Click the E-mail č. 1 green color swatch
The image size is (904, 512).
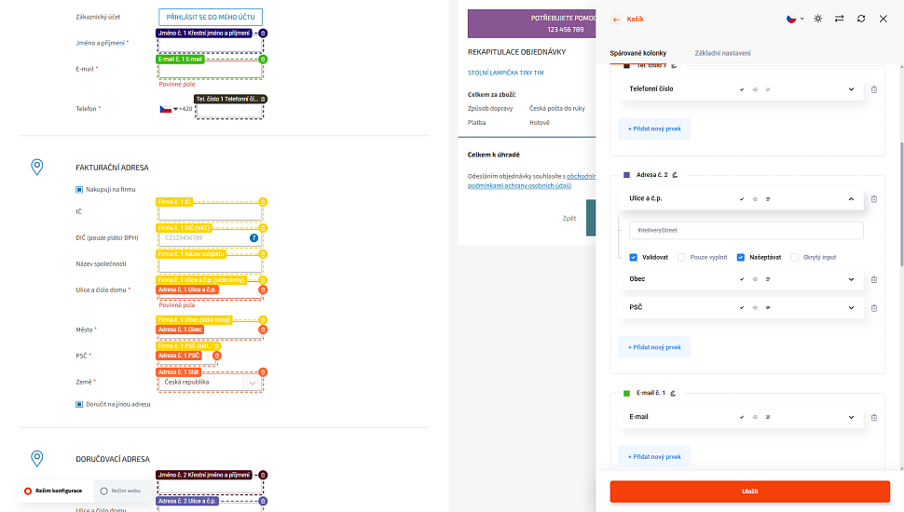click(626, 394)
